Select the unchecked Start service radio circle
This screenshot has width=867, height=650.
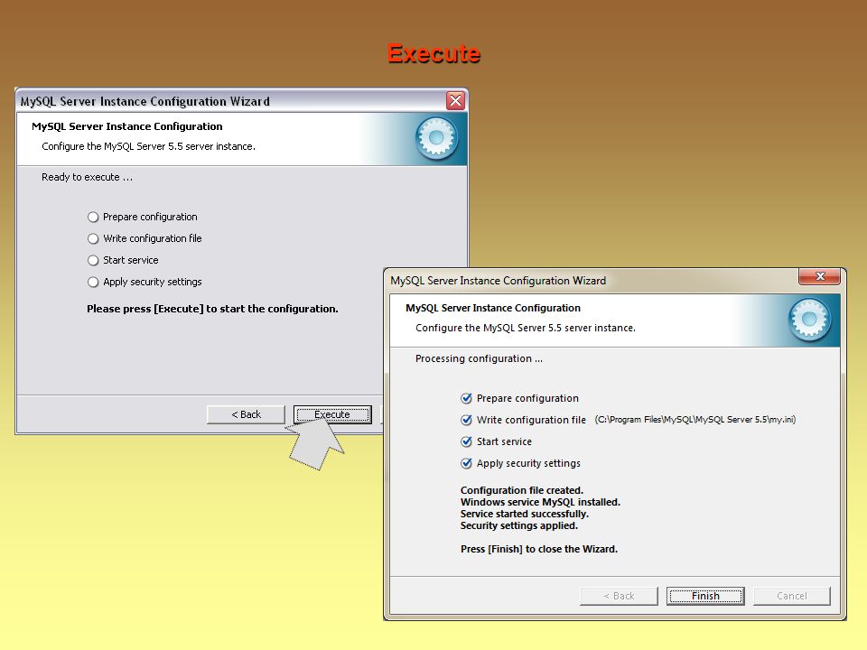pyautogui.click(x=93, y=260)
